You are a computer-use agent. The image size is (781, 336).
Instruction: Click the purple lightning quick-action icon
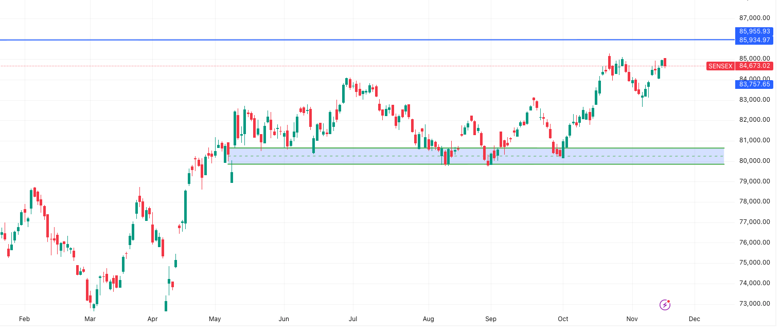pos(665,304)
